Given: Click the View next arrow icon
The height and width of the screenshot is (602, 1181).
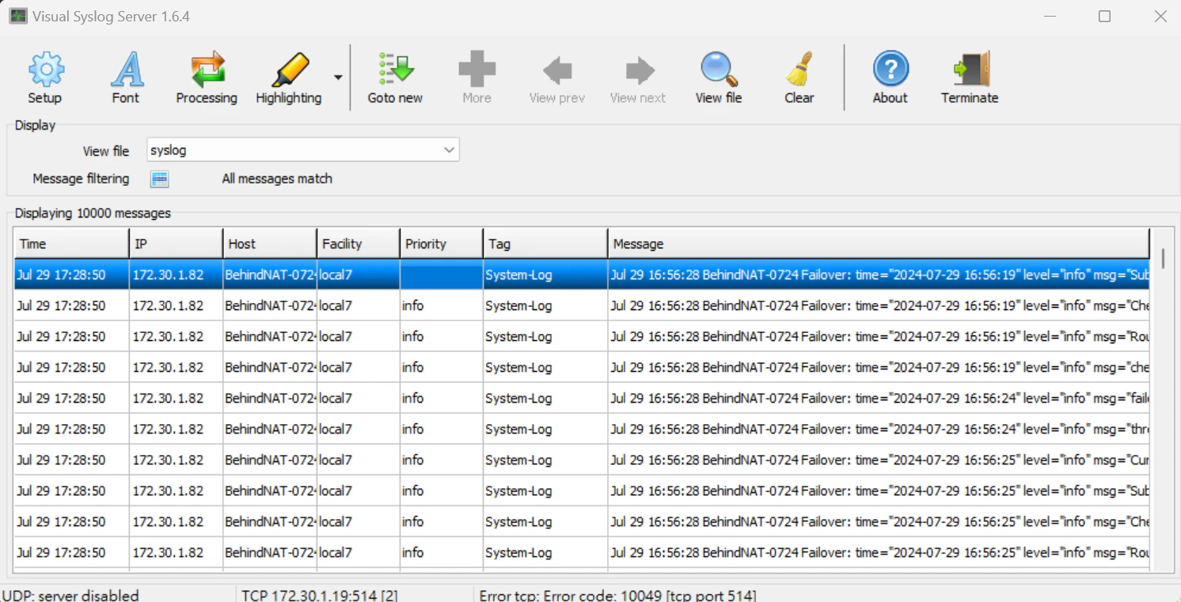Looking at the screenshot, I should [x=639, y=70].
